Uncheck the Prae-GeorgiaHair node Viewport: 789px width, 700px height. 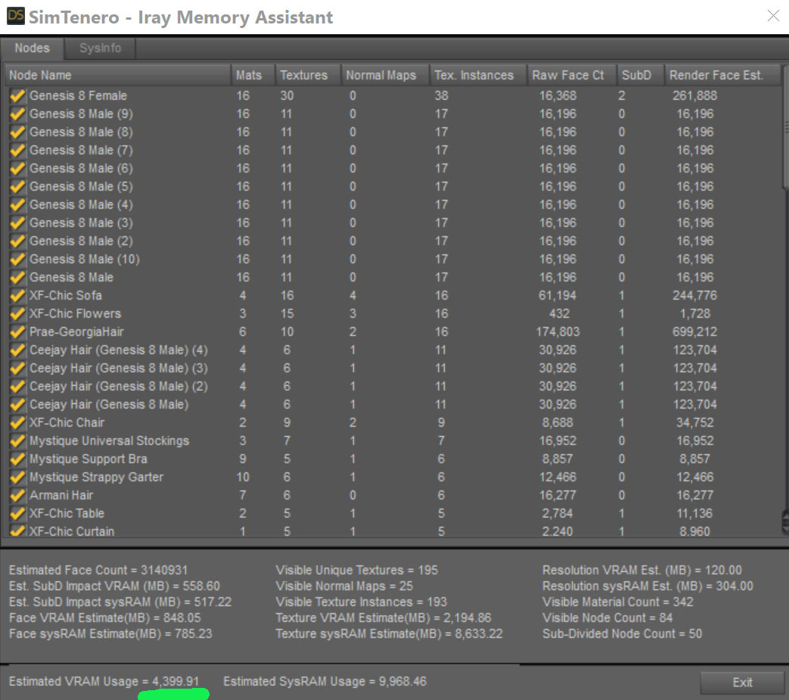click(x=17, y=331)
